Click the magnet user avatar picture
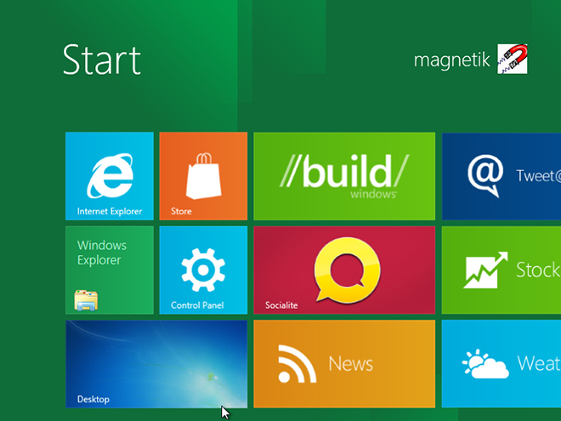Viewport: 561px width, 421px height. pyautogui.click(x=513, y=60)
